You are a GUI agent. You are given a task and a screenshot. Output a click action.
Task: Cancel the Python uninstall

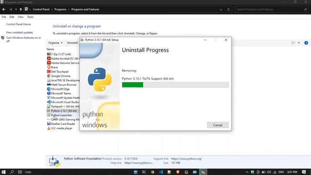point(218,125)
